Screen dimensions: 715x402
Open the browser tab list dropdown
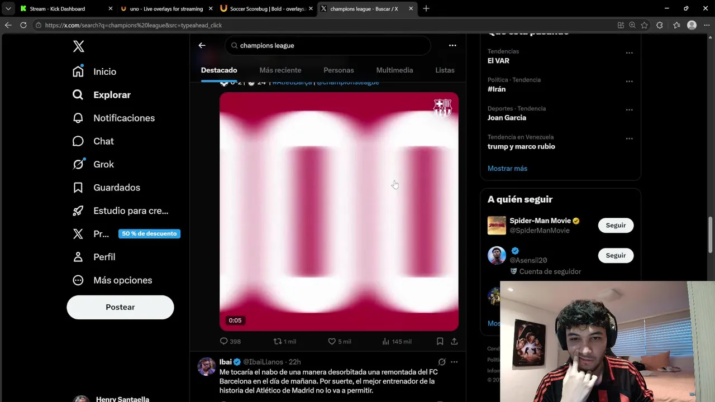8,8
